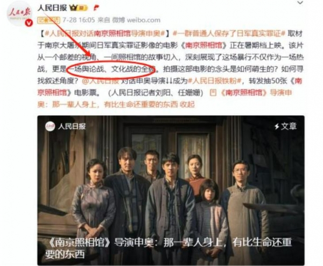
Task: Click the red flag icon beside the username
Action: (x=96, y=8)
